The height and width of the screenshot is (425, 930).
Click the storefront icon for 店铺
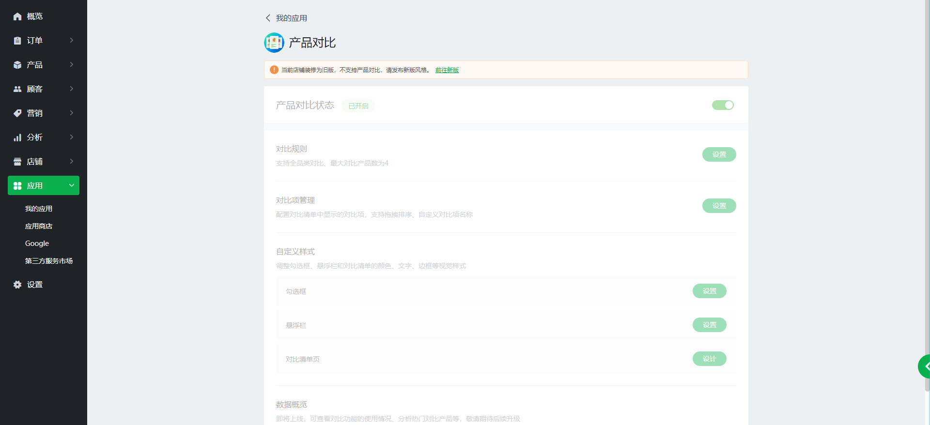pyautogui.click(x=17, y=162)
